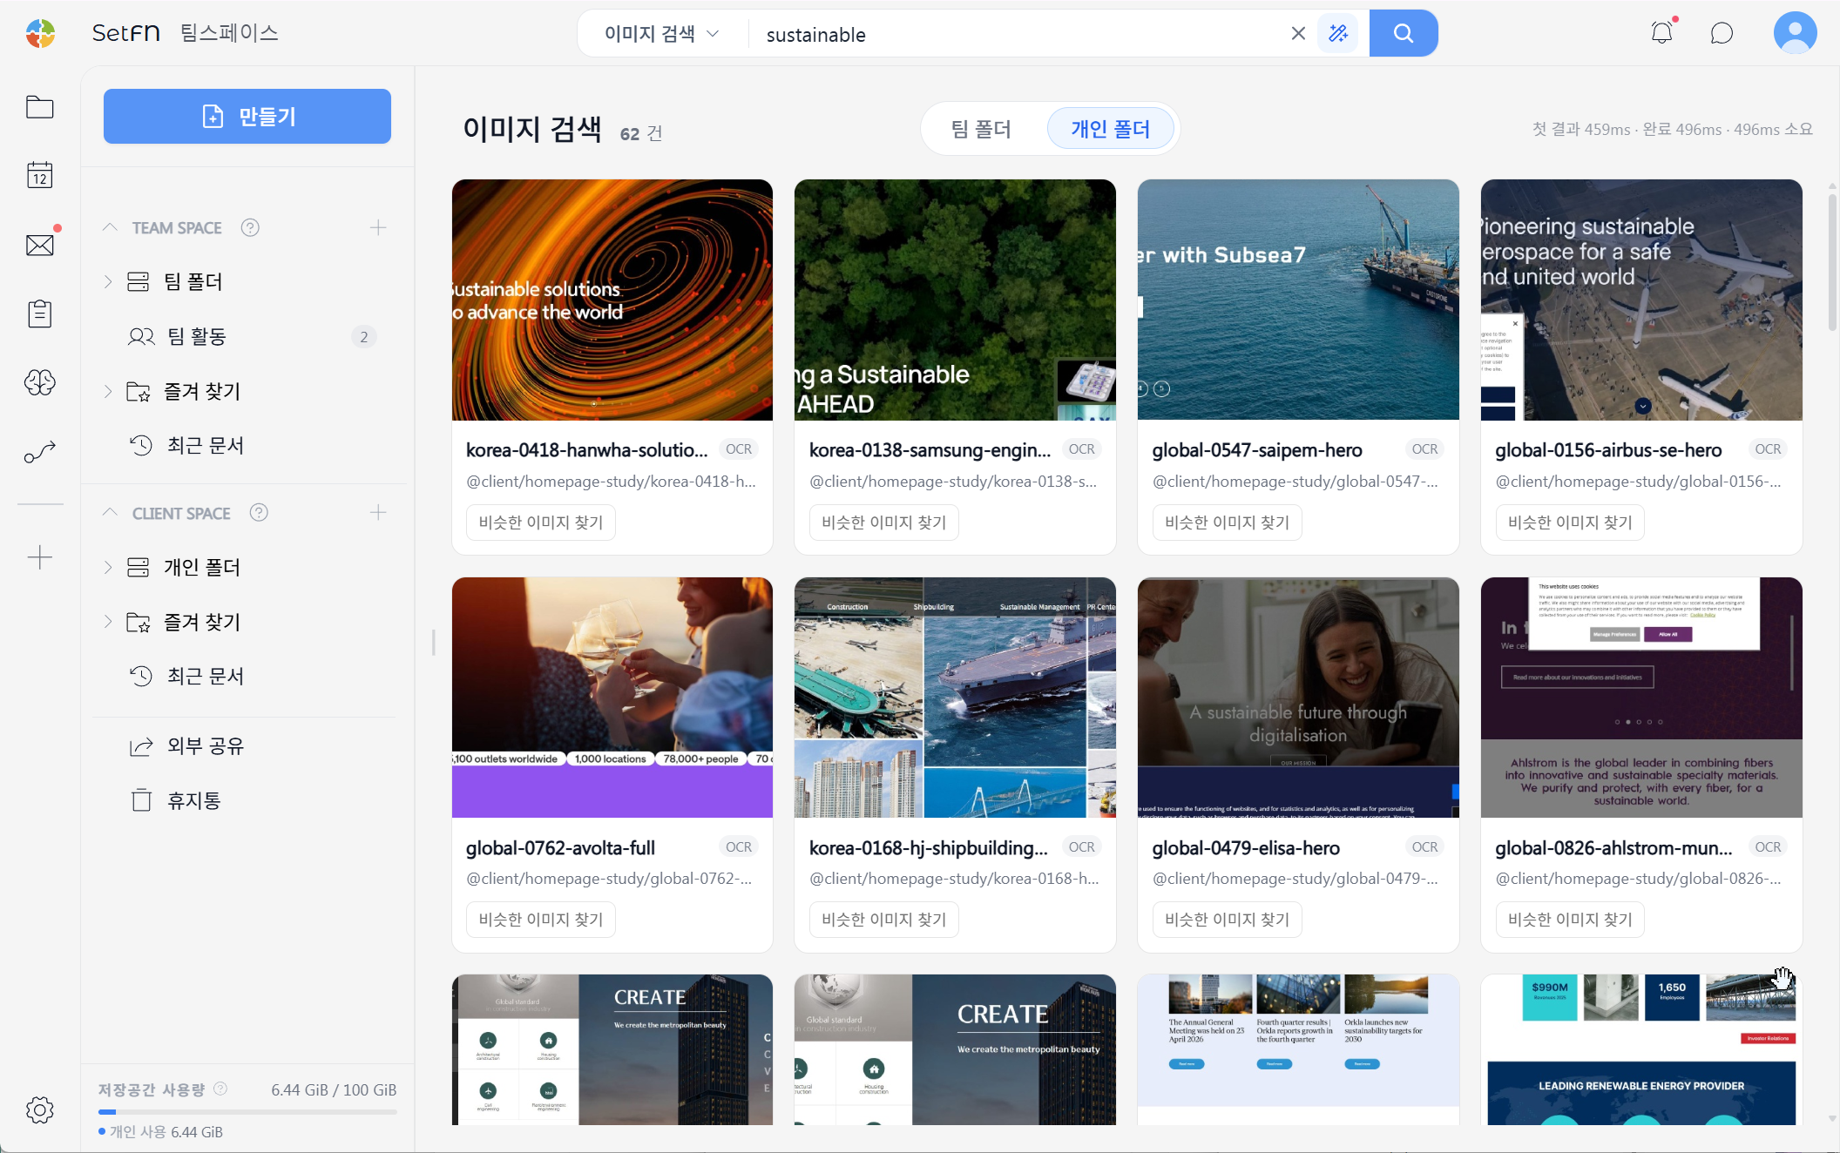Click plus icon next to CLIENT SPACE
1840x1153 pixels.
point(378,512)
